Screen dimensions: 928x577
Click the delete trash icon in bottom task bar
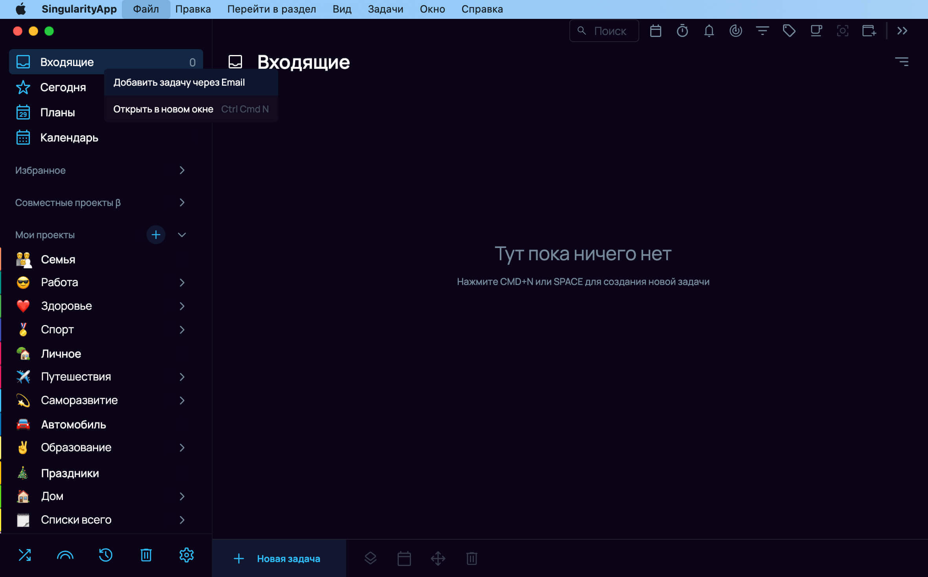[x=471, y=558]
